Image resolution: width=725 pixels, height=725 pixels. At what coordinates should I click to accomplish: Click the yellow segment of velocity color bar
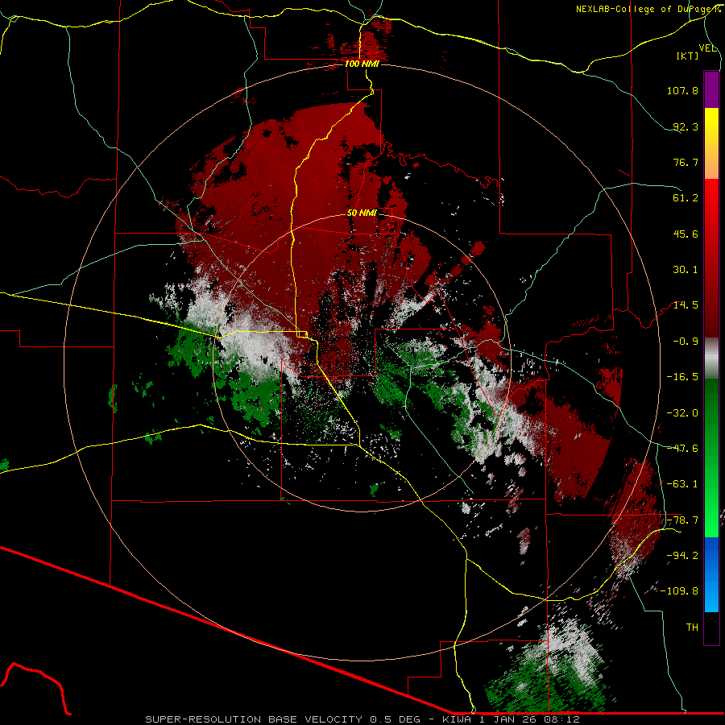coord(711,125)
